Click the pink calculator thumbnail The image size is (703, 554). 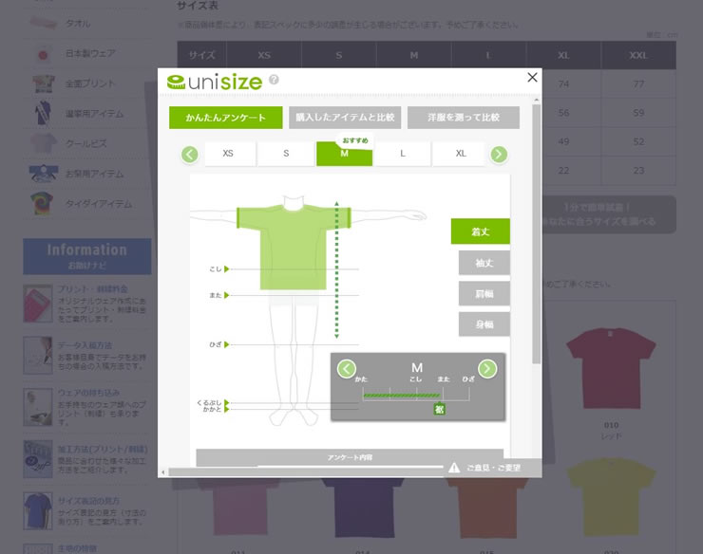coord(38,304)
